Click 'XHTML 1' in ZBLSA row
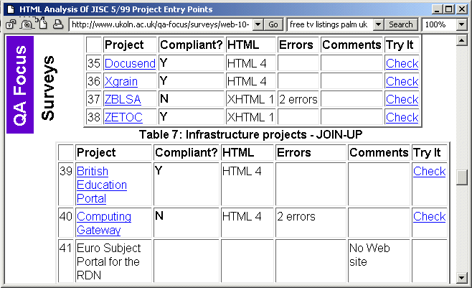Viewport: 472px width, 288px height. point(250,99)
